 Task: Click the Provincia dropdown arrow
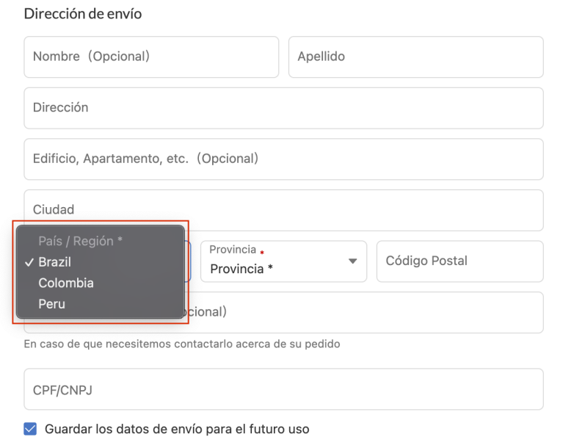click(x=352, y=261)
